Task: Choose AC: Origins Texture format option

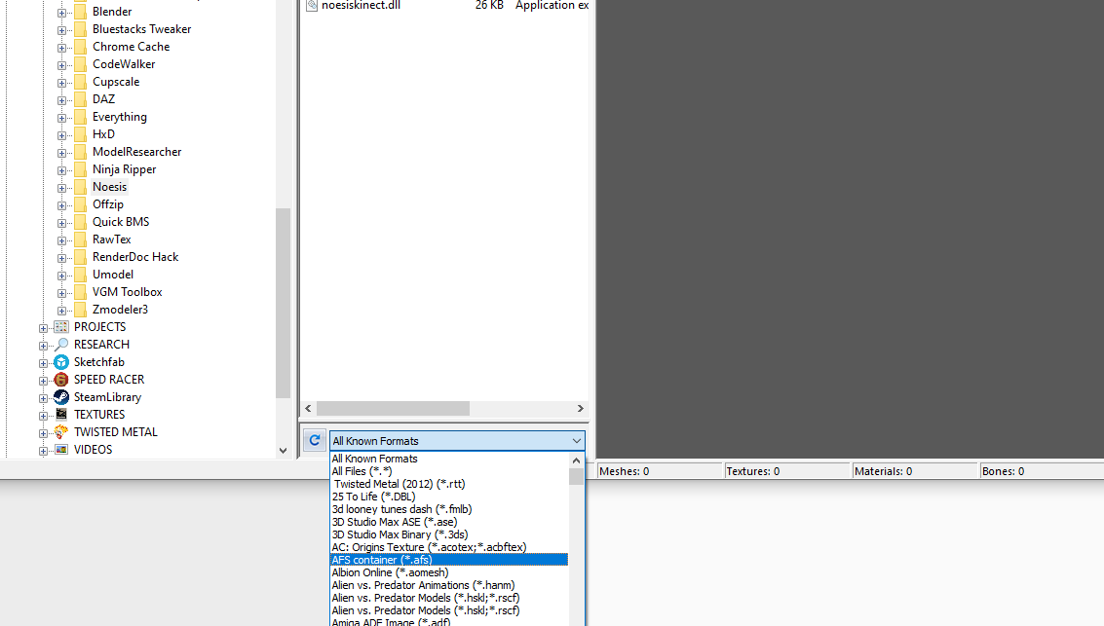Action: [x=449, y=547]
